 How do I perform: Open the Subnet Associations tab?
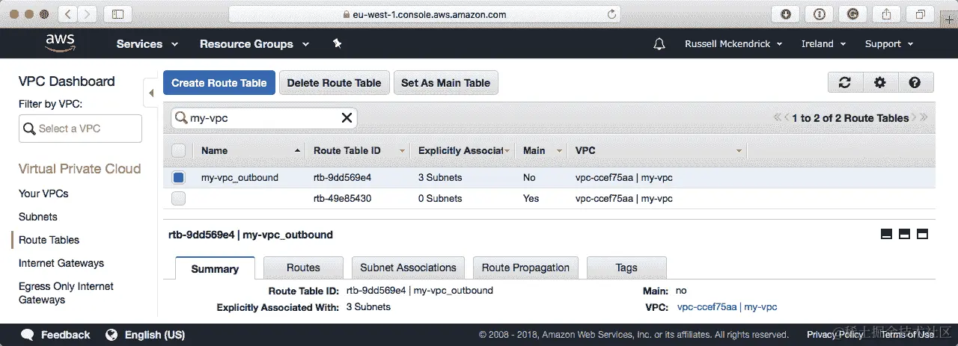408,268
